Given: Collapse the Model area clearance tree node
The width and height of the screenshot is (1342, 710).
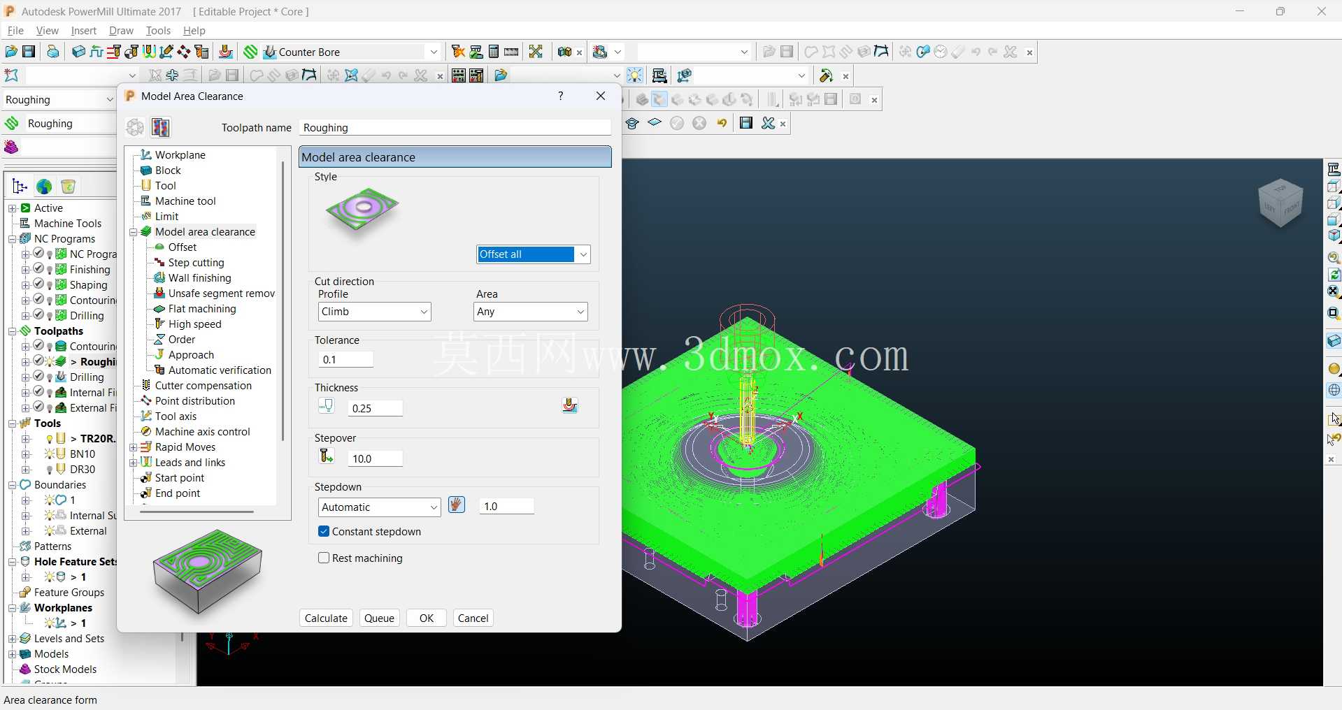Looking at the screenshot, I should tap(133, 232).
